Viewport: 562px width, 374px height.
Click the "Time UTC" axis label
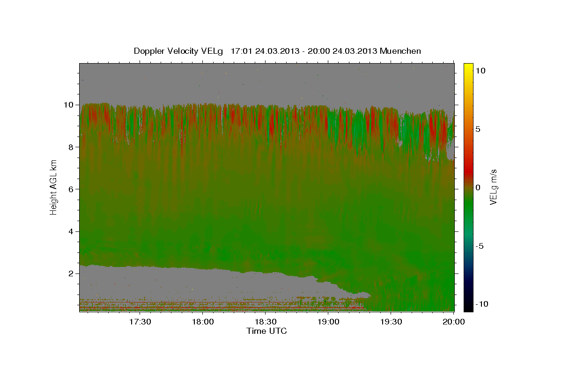click(266, 331)
